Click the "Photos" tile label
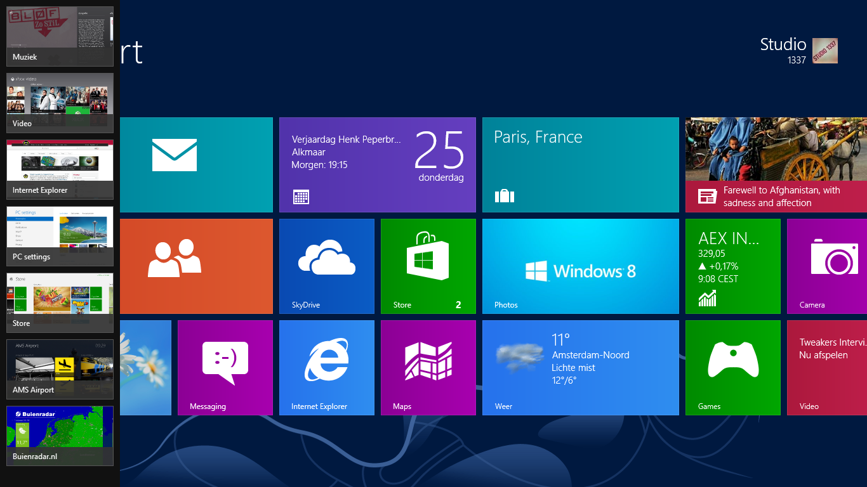The image size is (867, 487). (506, 305)
